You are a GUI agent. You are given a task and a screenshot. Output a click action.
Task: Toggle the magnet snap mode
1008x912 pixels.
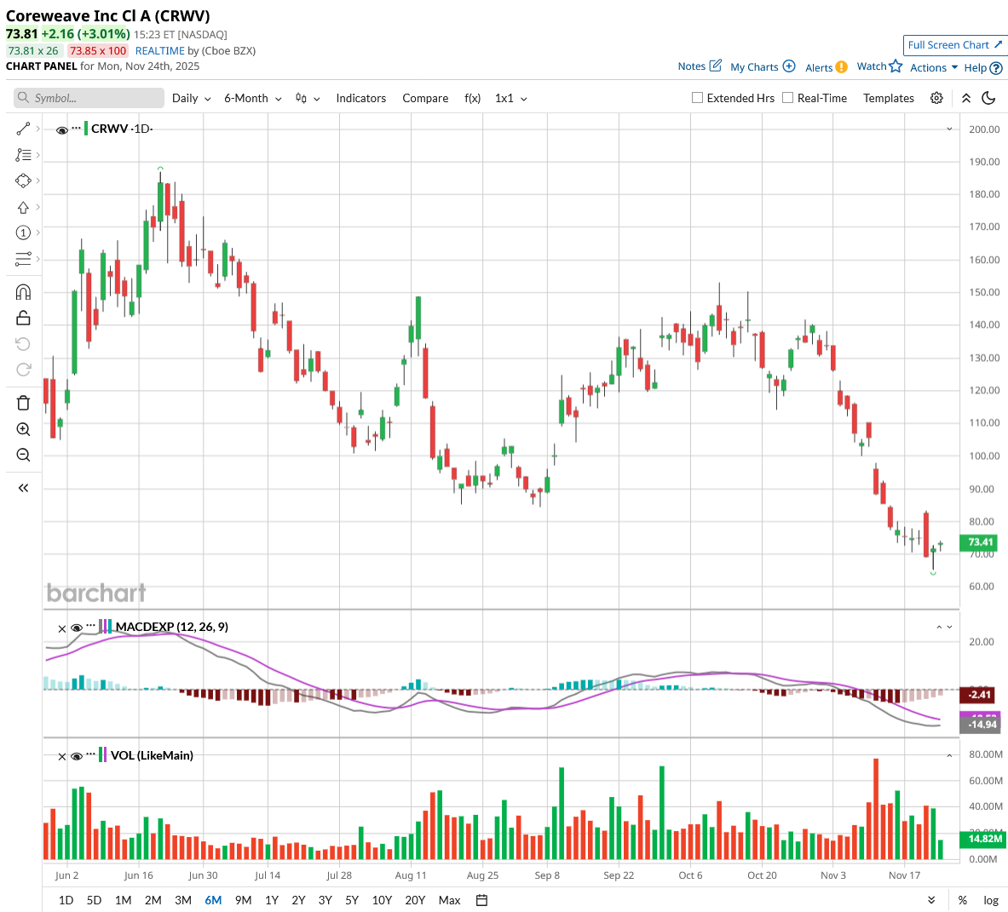pyautogui.click(x=23, y=292)
